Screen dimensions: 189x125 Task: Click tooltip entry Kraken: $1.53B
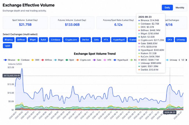click(147, 53)
